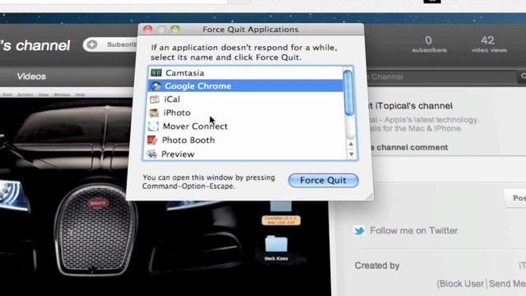Select Camtasia in the Force Quit list
This screenshot has width=526, height=296.
coord(246,73)
